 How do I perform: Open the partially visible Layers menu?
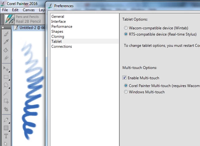42,10
